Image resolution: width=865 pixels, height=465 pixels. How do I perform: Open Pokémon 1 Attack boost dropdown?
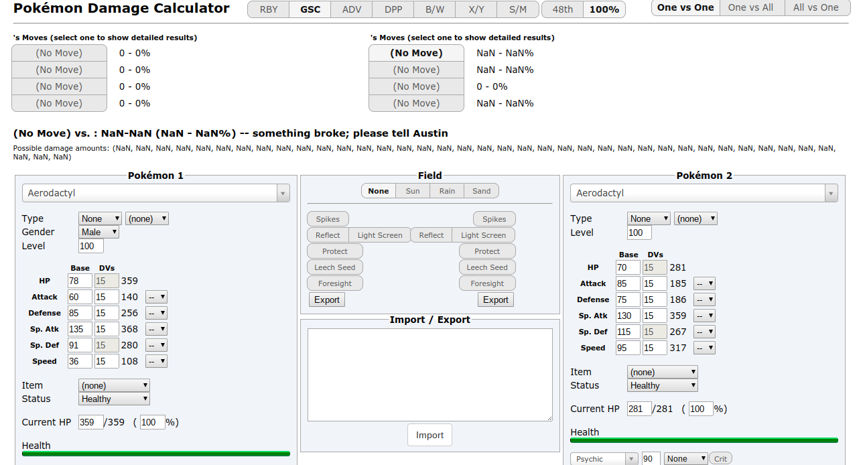coord(156,297)
